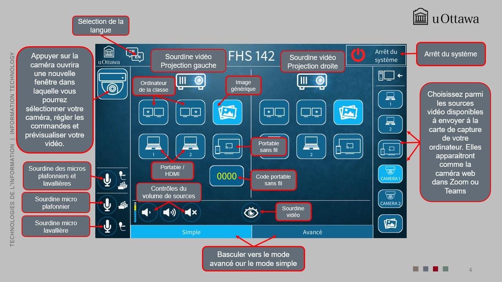
Task: Choose CAMERA 2 as capture source
Action: [x=390, y=199]
